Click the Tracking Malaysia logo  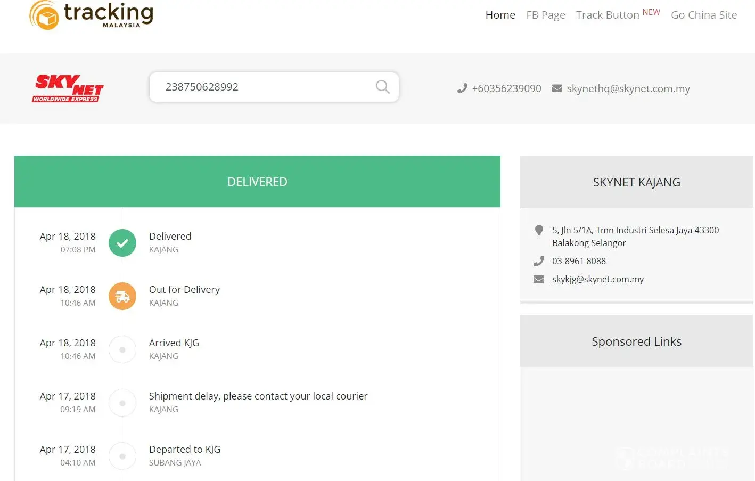click(91, 15)
